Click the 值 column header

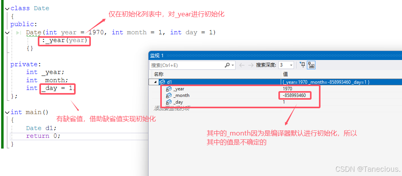click(285, 74)
